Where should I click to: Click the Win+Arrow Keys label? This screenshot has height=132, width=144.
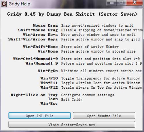tap(40, 35)
